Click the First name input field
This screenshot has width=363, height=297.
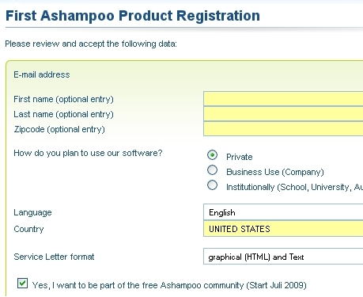[x=283, y=99]
